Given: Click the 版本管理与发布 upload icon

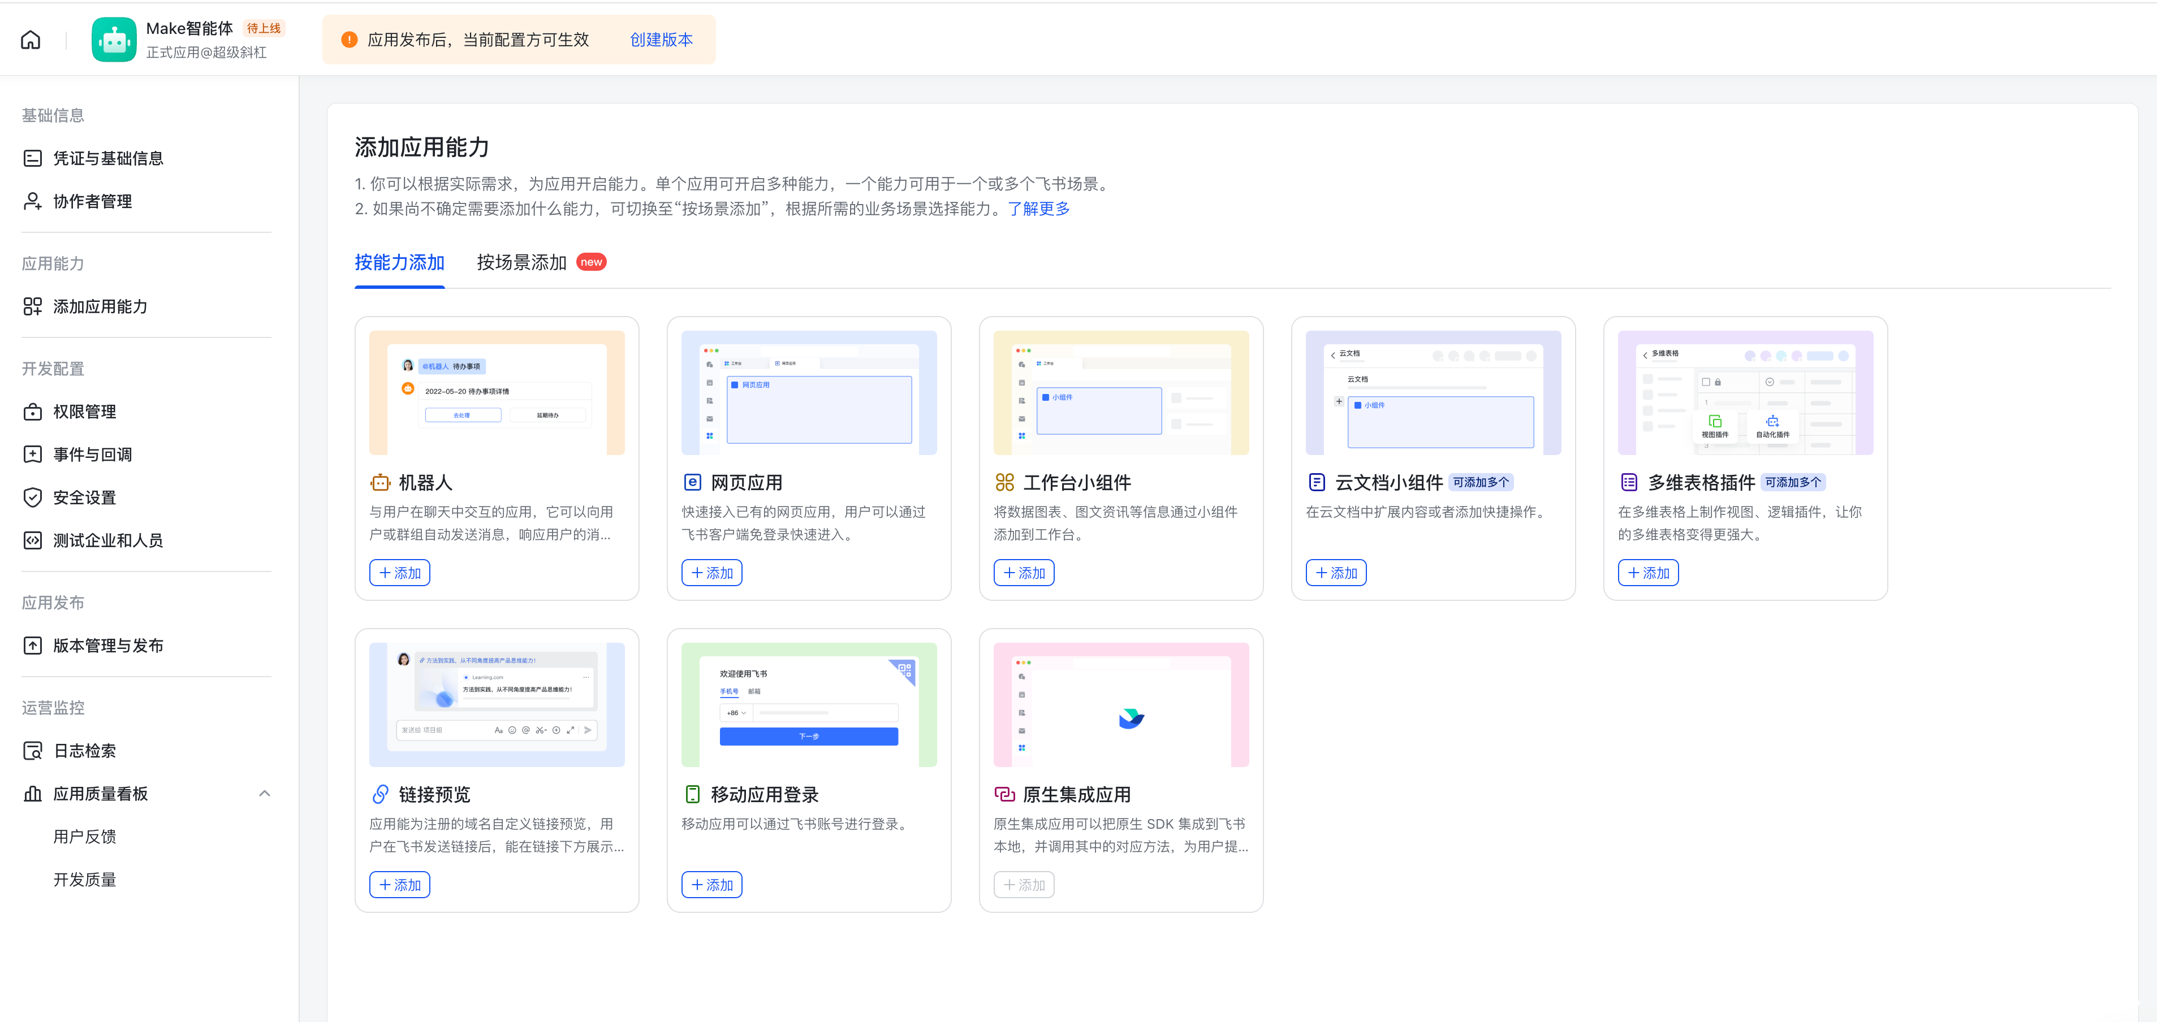Looking at the screenshot, I should tap(32, 644).
